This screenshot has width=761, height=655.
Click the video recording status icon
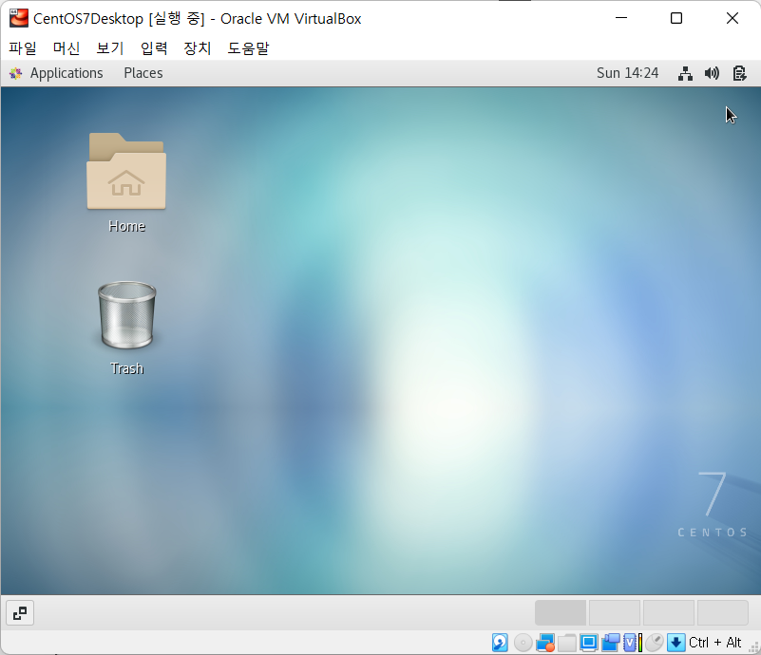pyautogui.click(x=611, y=643)
